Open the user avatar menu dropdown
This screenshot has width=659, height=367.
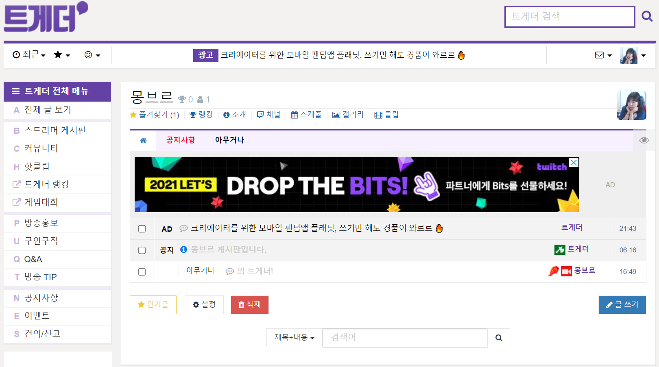click(633, 55)
